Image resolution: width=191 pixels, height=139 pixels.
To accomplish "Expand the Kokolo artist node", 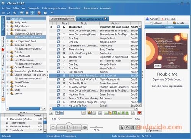I will point(8,52).
